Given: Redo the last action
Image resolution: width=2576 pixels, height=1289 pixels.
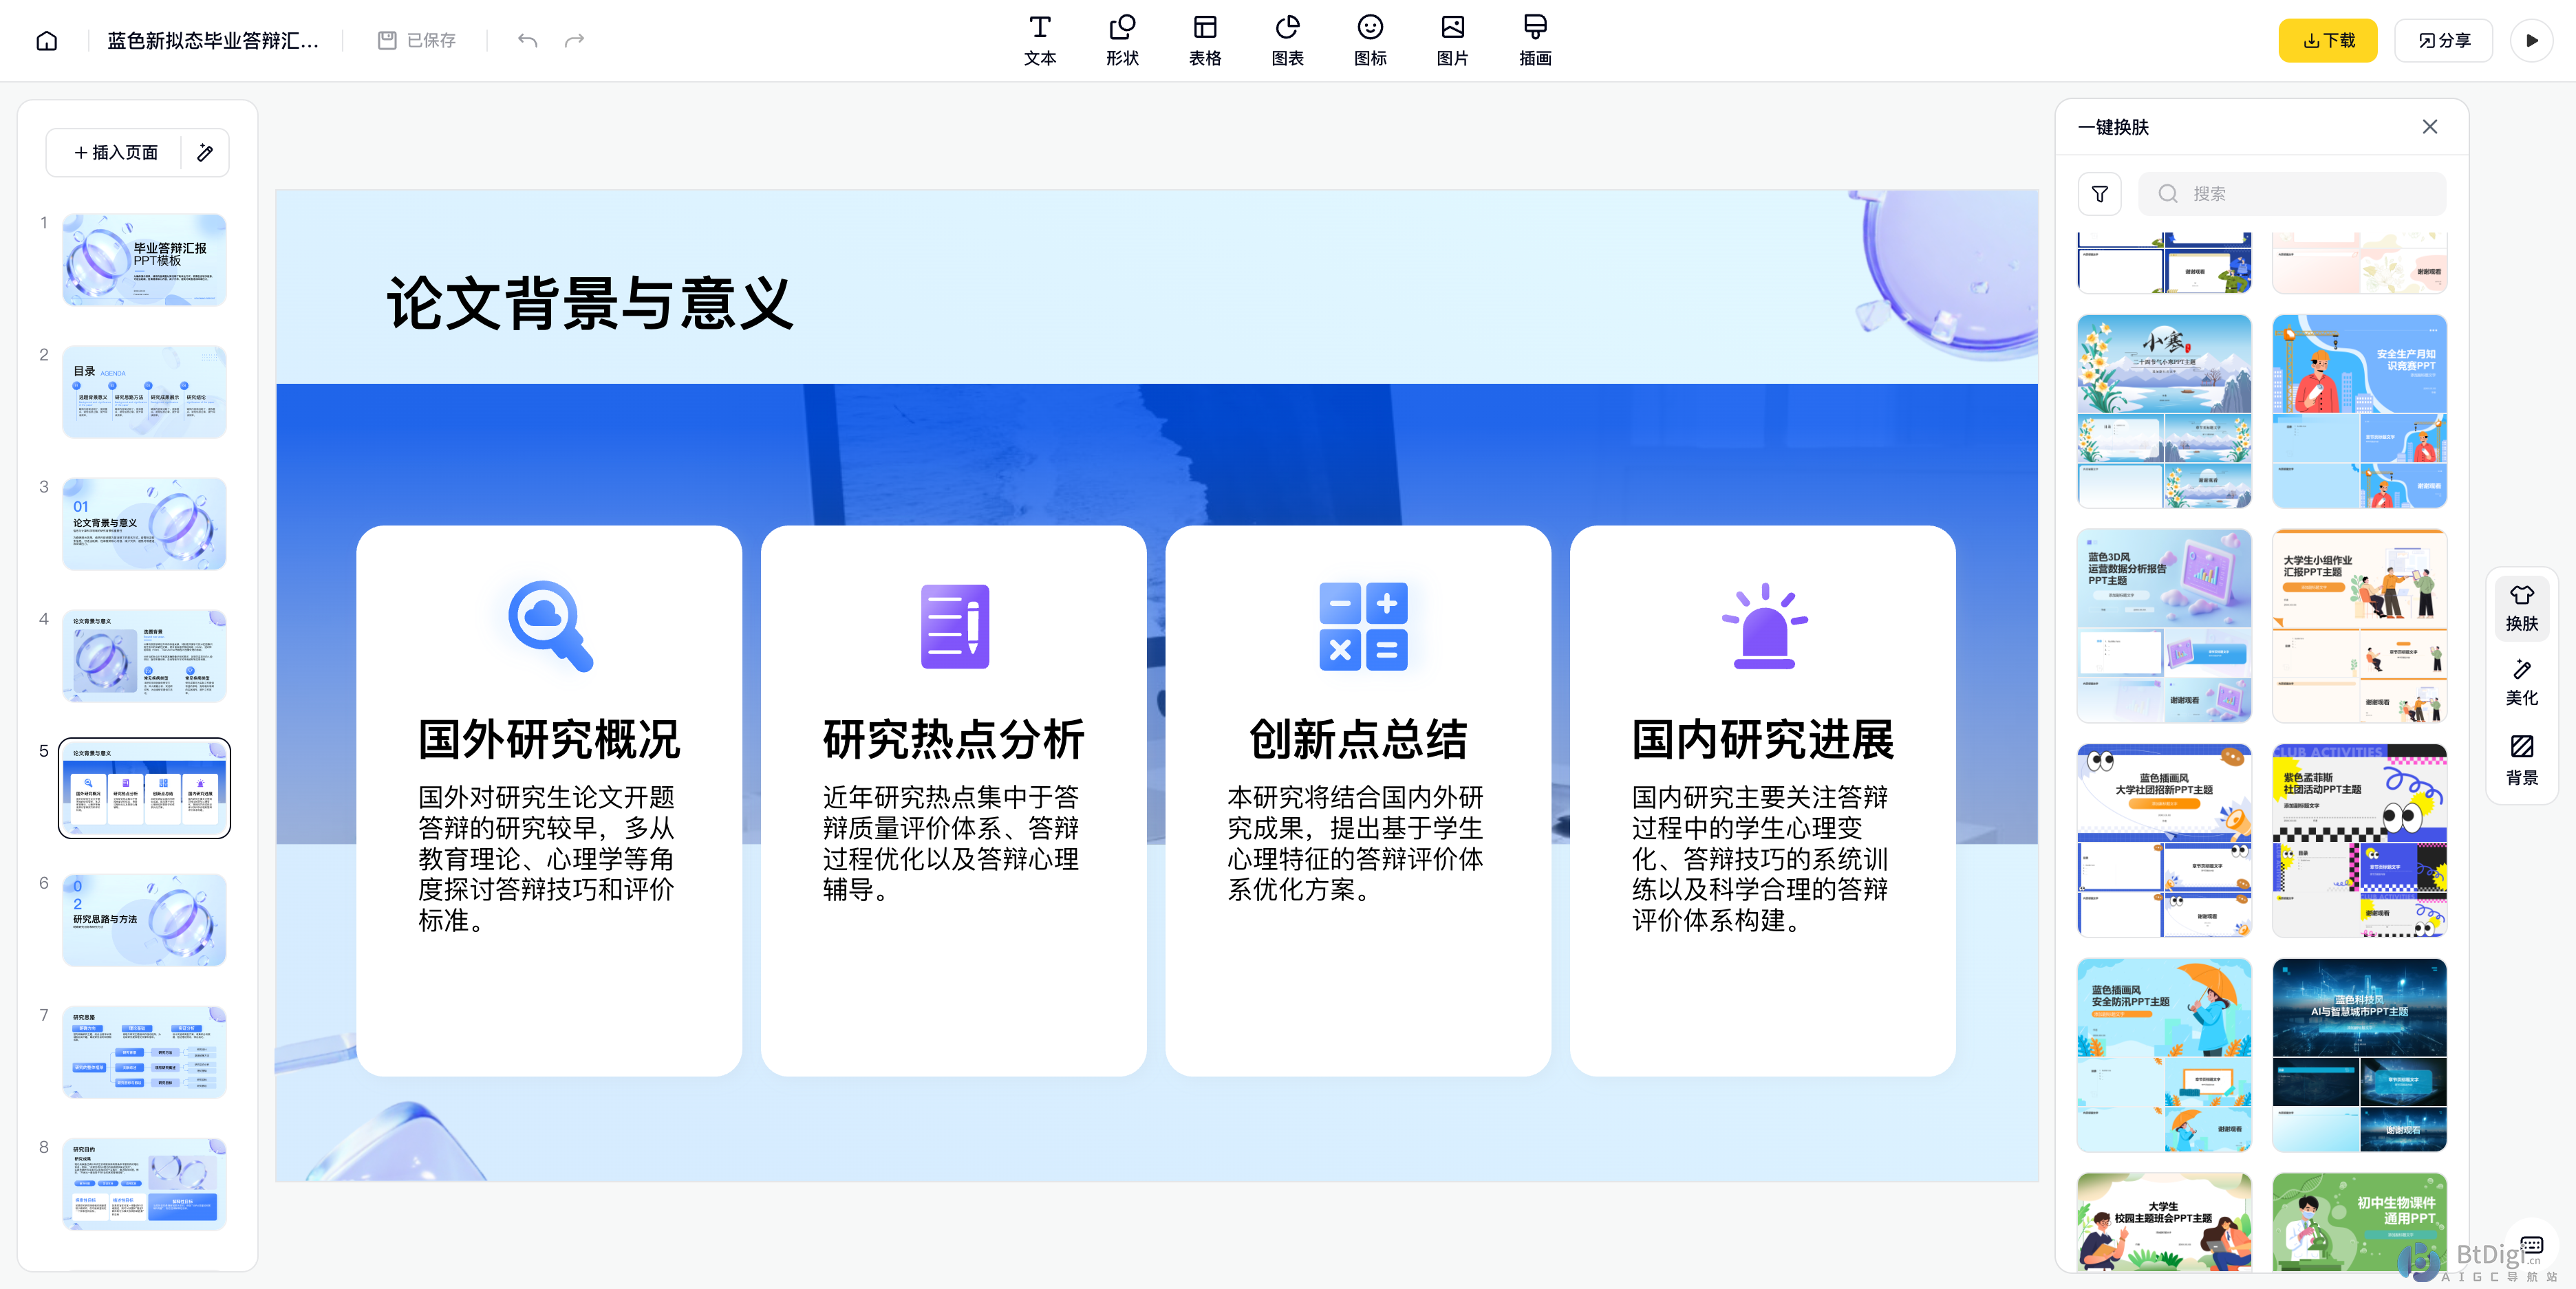Looking at the screenshot, I should coord(574,40).
